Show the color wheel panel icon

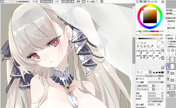137,1
